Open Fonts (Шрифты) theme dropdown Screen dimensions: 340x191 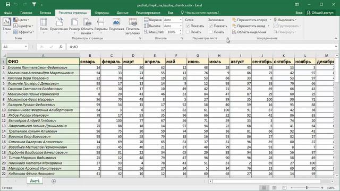pos(23,26)
